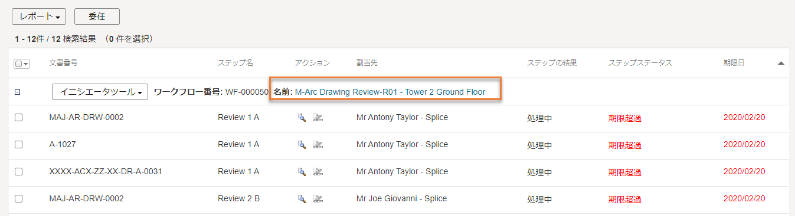Select the checkbox for XXXX-ACX-ZZ-XX-DR-A-0031
This screenshot has width=795, height=216.
click(18, 172)
